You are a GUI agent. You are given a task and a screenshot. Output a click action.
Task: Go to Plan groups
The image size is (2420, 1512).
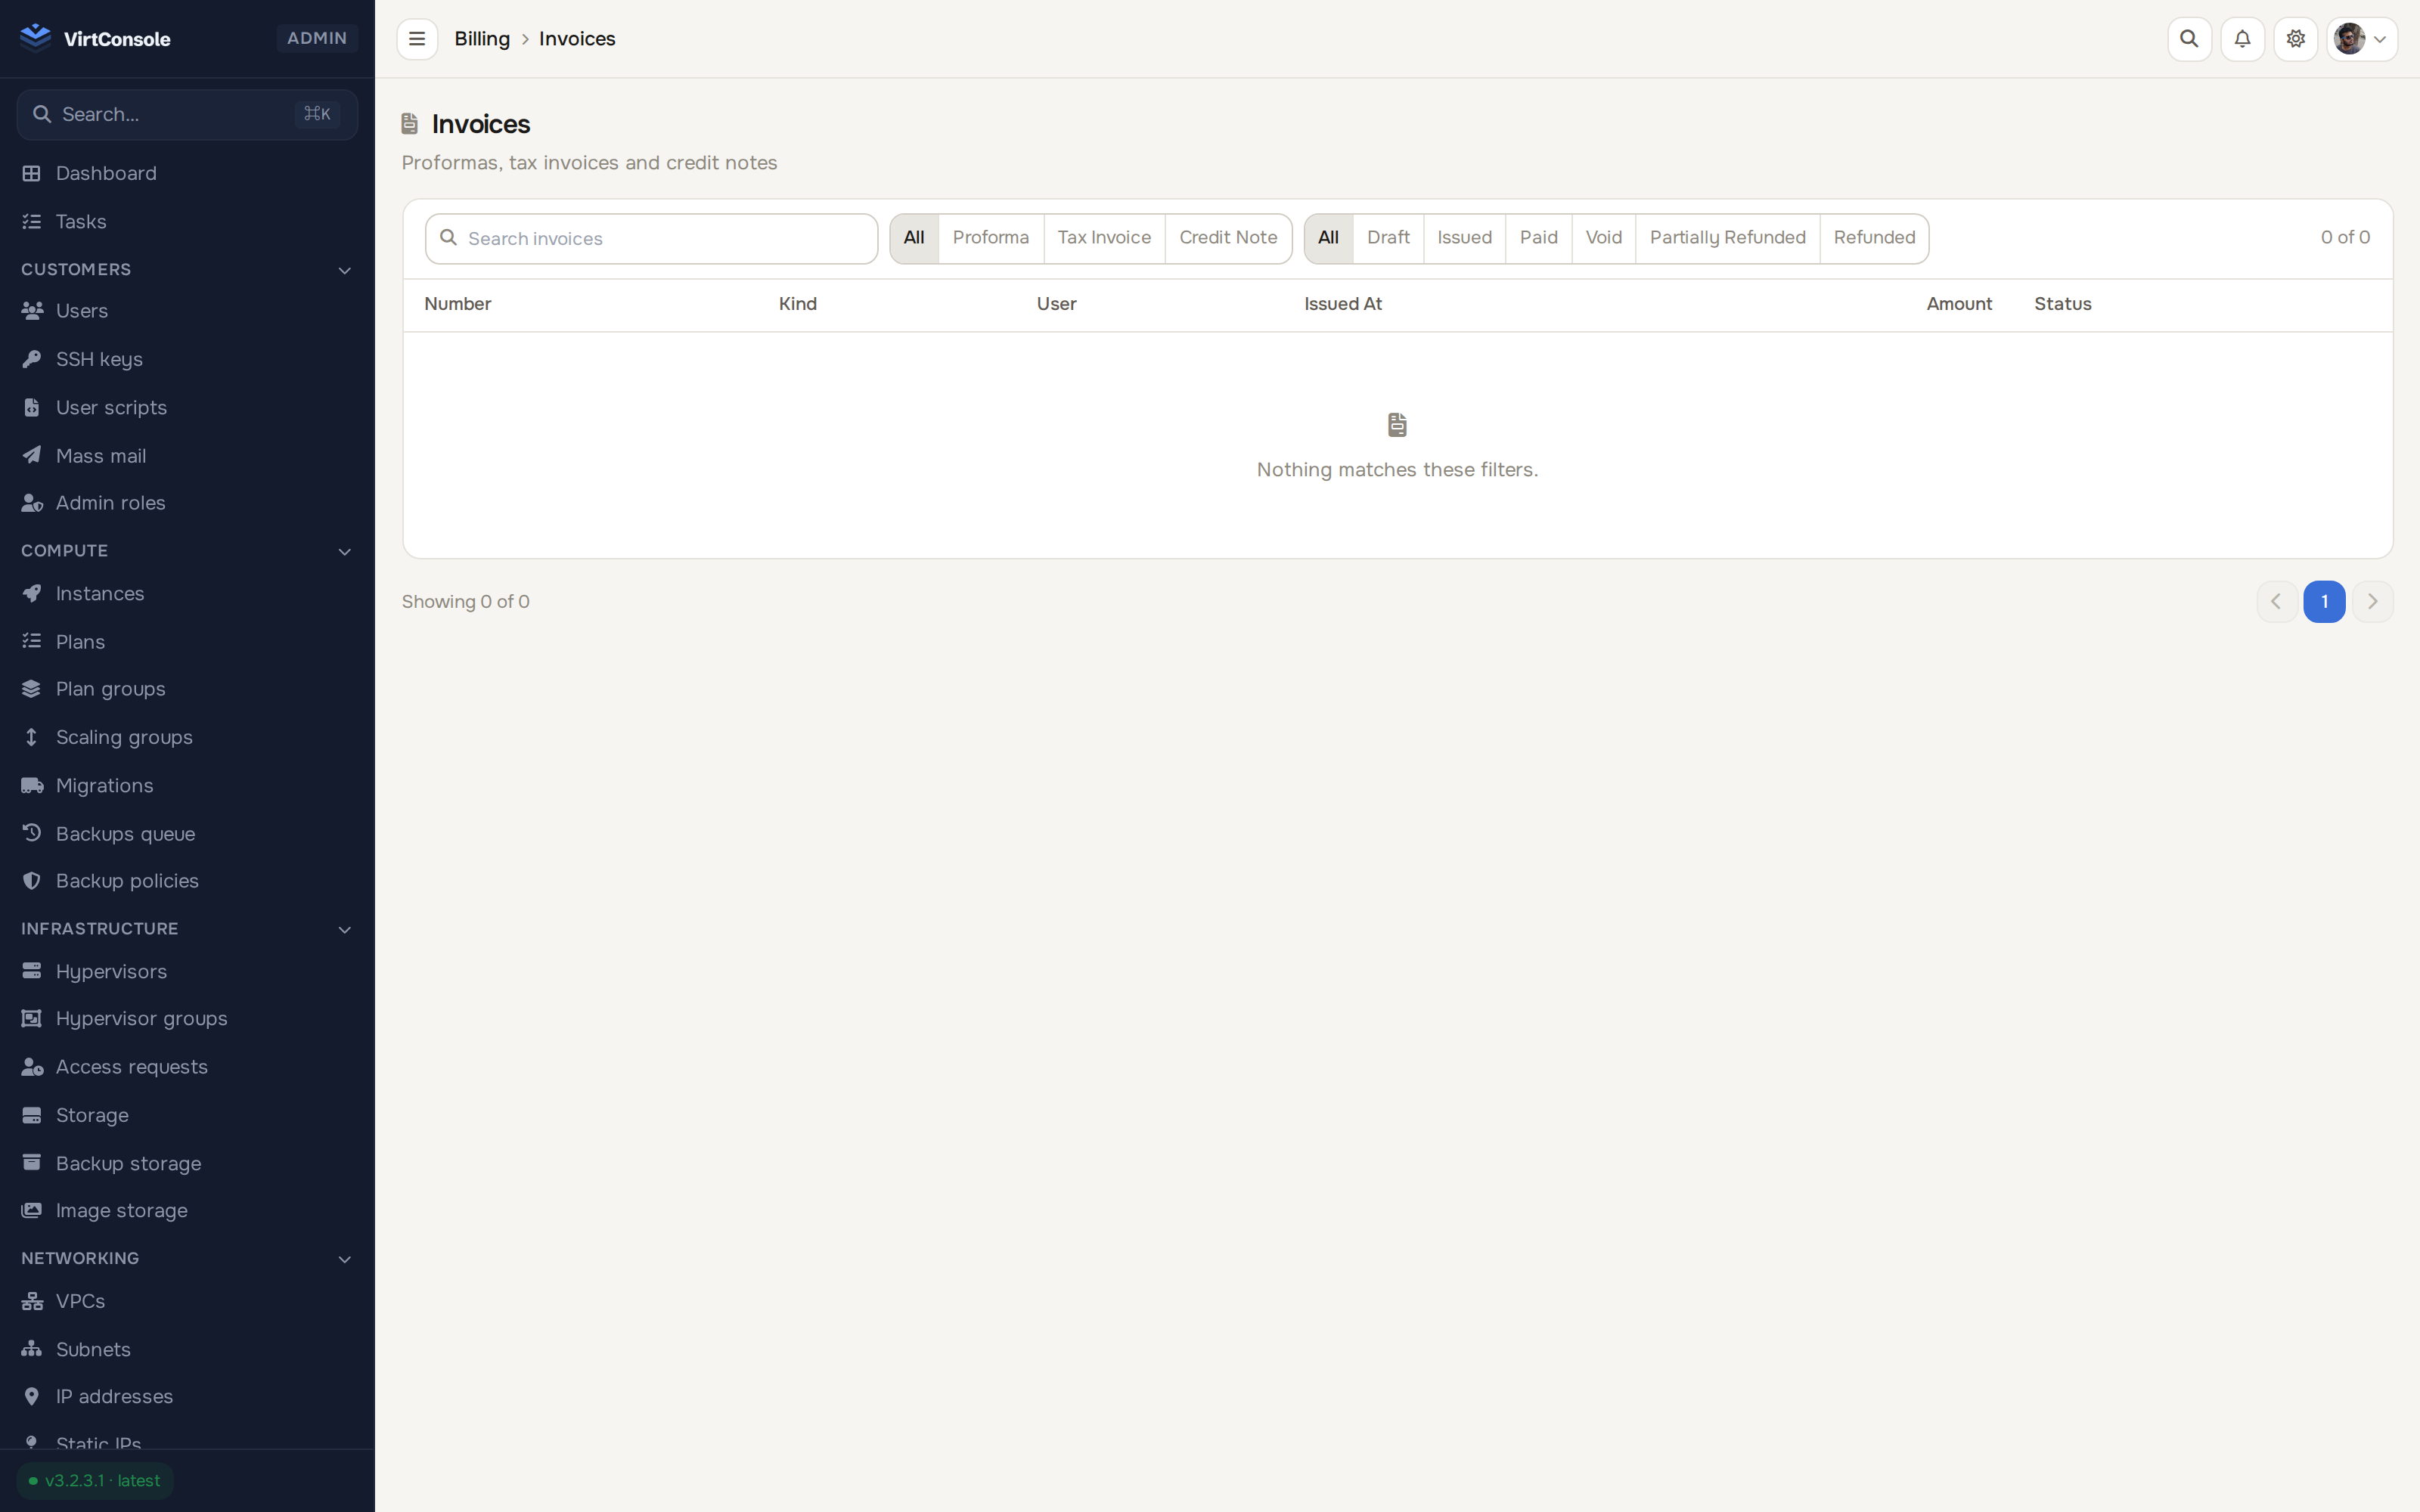[x=187, y=689]
